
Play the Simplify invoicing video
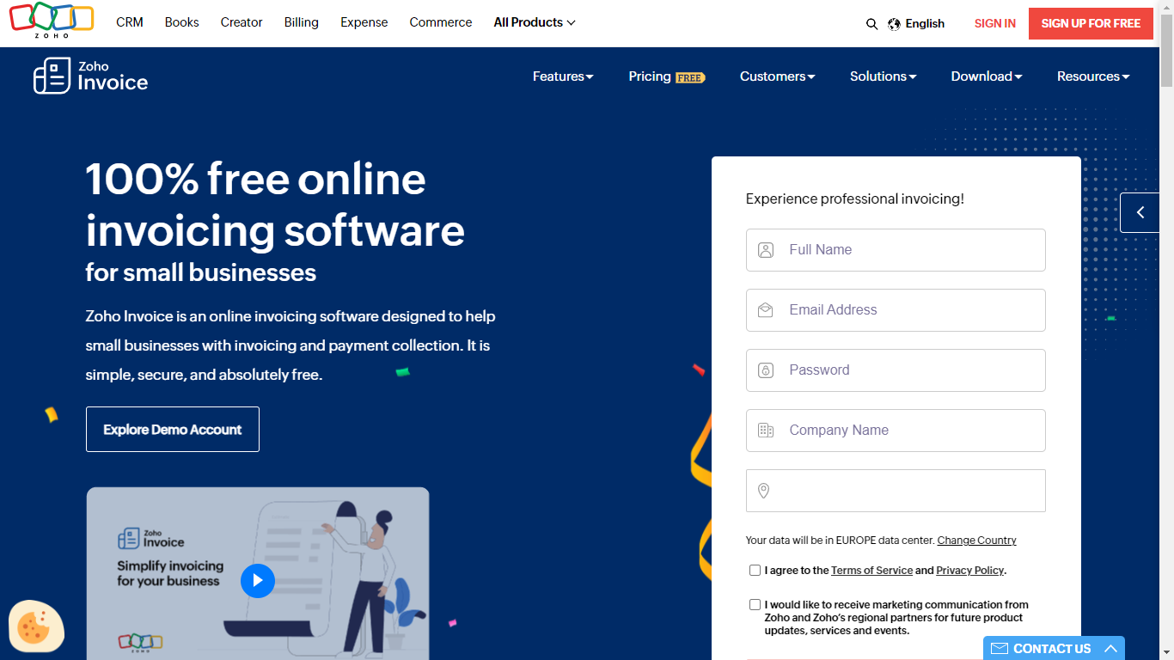258,581
